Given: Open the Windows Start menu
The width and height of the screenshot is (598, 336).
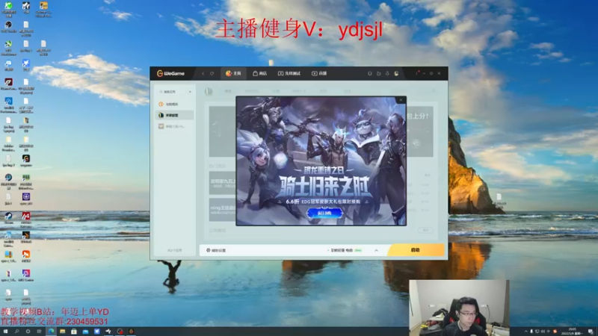Looking at the screenshot, I should click(x=5, y=332).
